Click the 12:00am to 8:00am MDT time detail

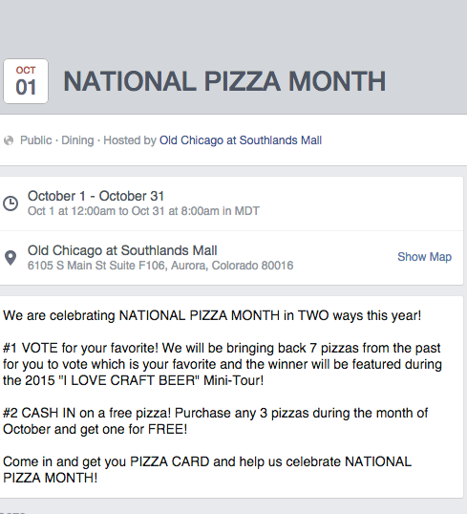click(x=143, y=211)
